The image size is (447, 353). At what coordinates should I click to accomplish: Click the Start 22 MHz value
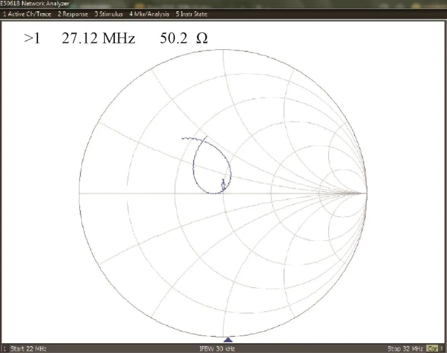[29, 348]
